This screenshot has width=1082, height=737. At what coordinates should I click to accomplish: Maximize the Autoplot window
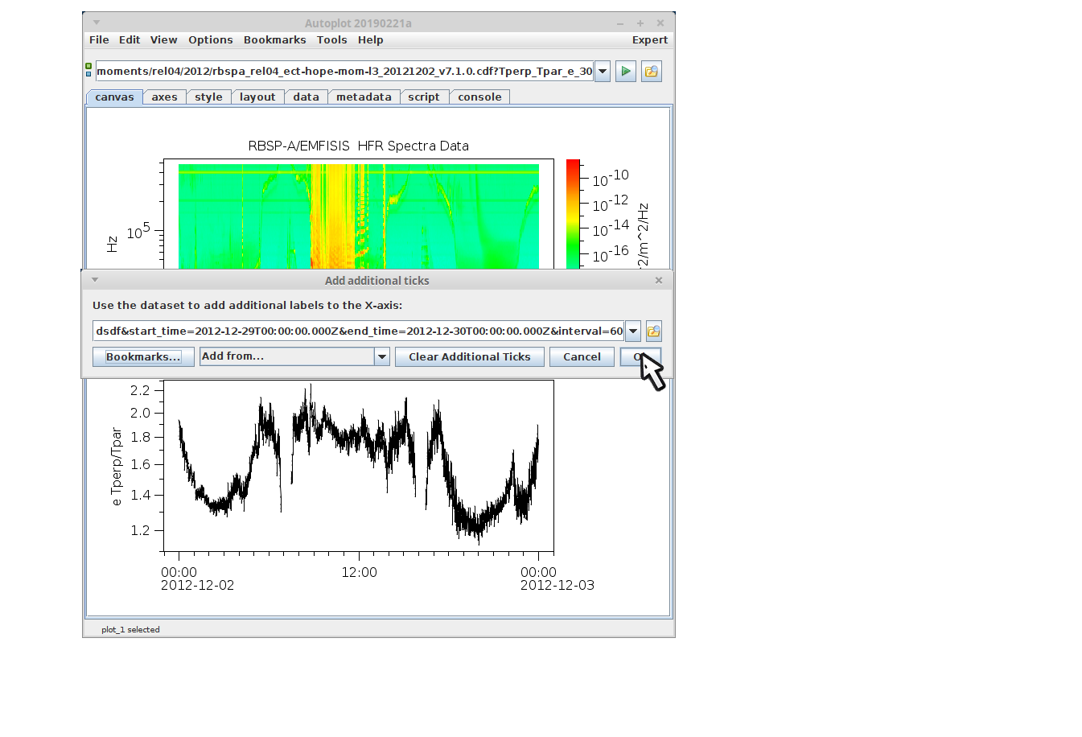(x=640, y=23)
